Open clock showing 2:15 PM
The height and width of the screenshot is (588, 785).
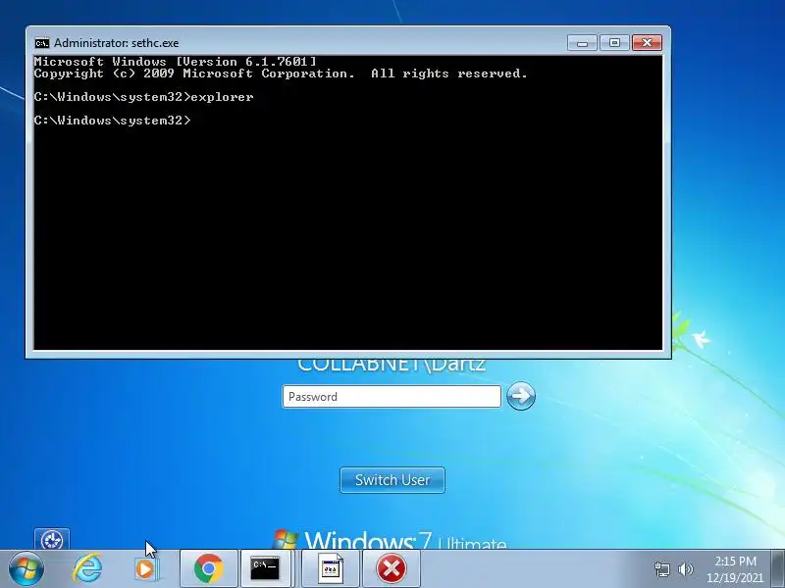(x=734, y=569)
